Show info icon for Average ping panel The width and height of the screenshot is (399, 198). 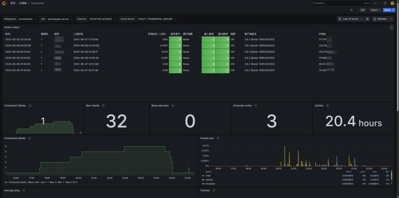(x=24, y=190)
